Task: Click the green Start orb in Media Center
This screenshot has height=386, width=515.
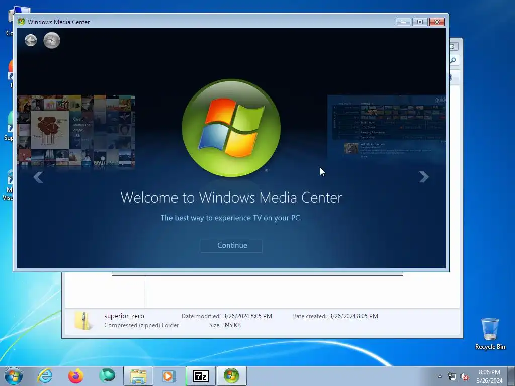Action: coord(52,40)
